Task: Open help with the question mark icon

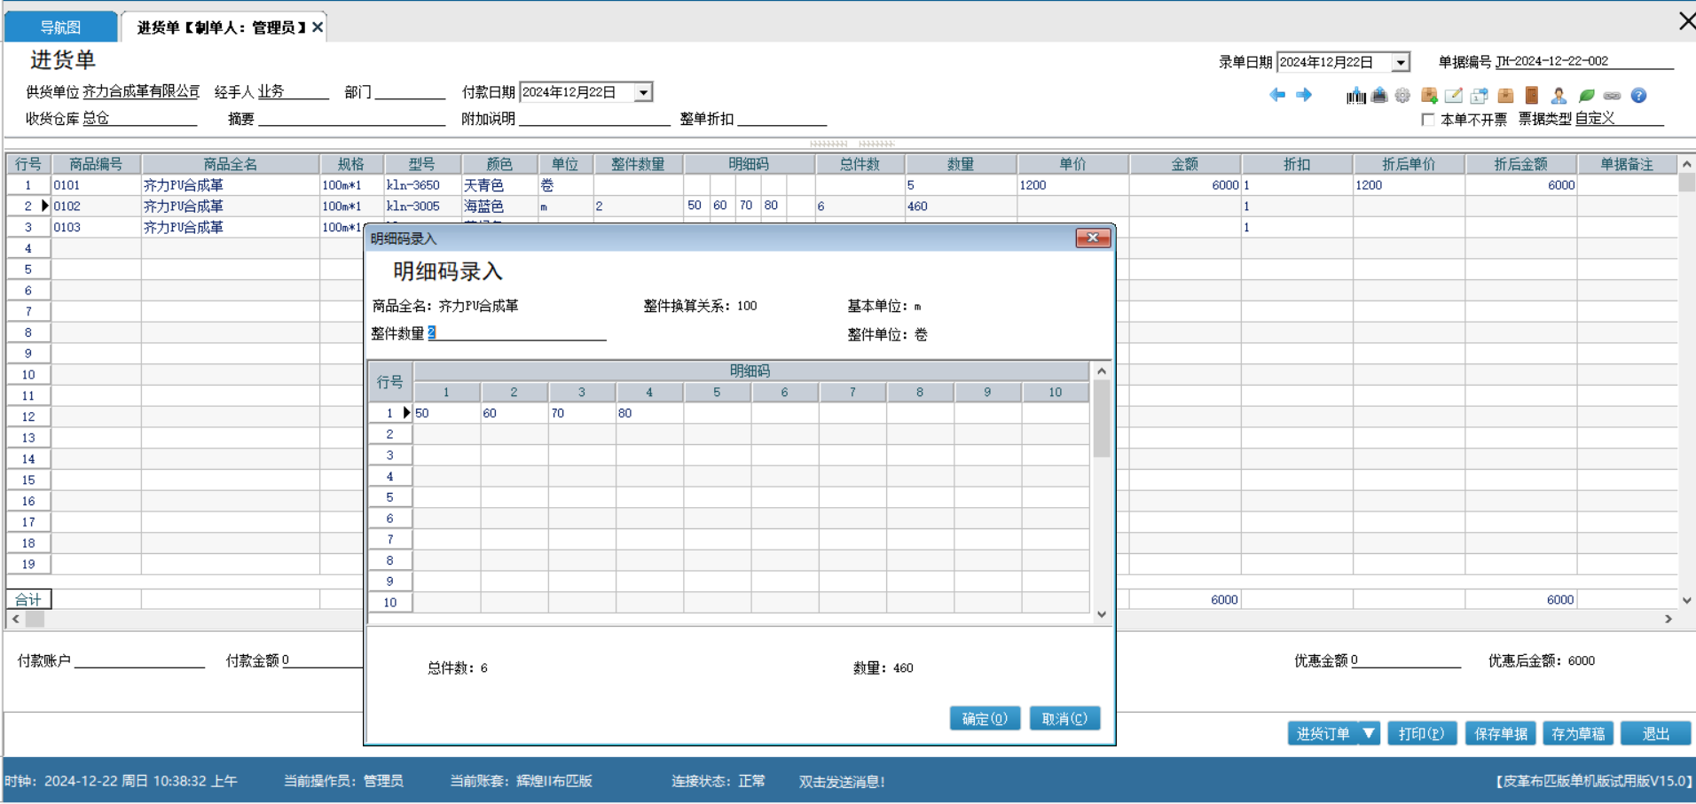Action: pyautogui.click(x=1638, y=96)
